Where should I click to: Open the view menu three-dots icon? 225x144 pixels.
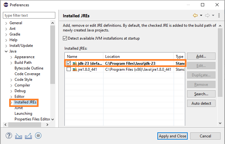click(x=219, y=15)
